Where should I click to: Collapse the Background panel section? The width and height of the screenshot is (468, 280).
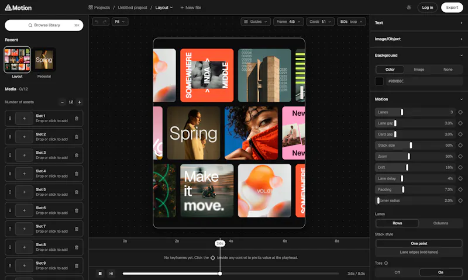coord(419,56)
